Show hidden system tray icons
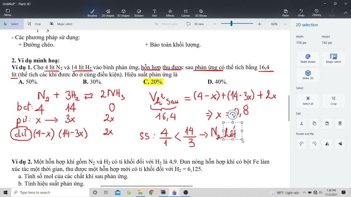Viewport: 351px width, 197px height. 304,192
